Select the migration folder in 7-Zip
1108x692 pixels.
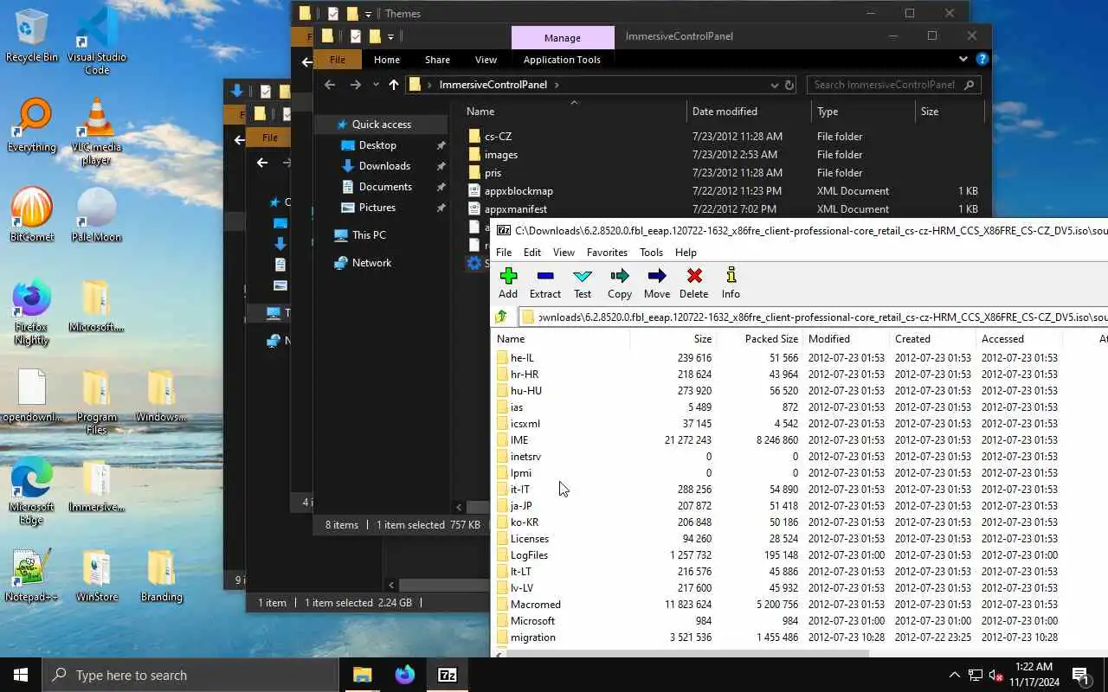[x=532, y=638]
